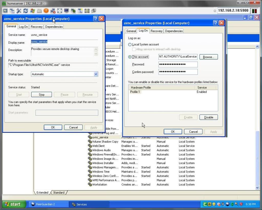Viewport: 262px width, 210px height.
Task: Click OK in the General dialog
Action: (53, 127)
